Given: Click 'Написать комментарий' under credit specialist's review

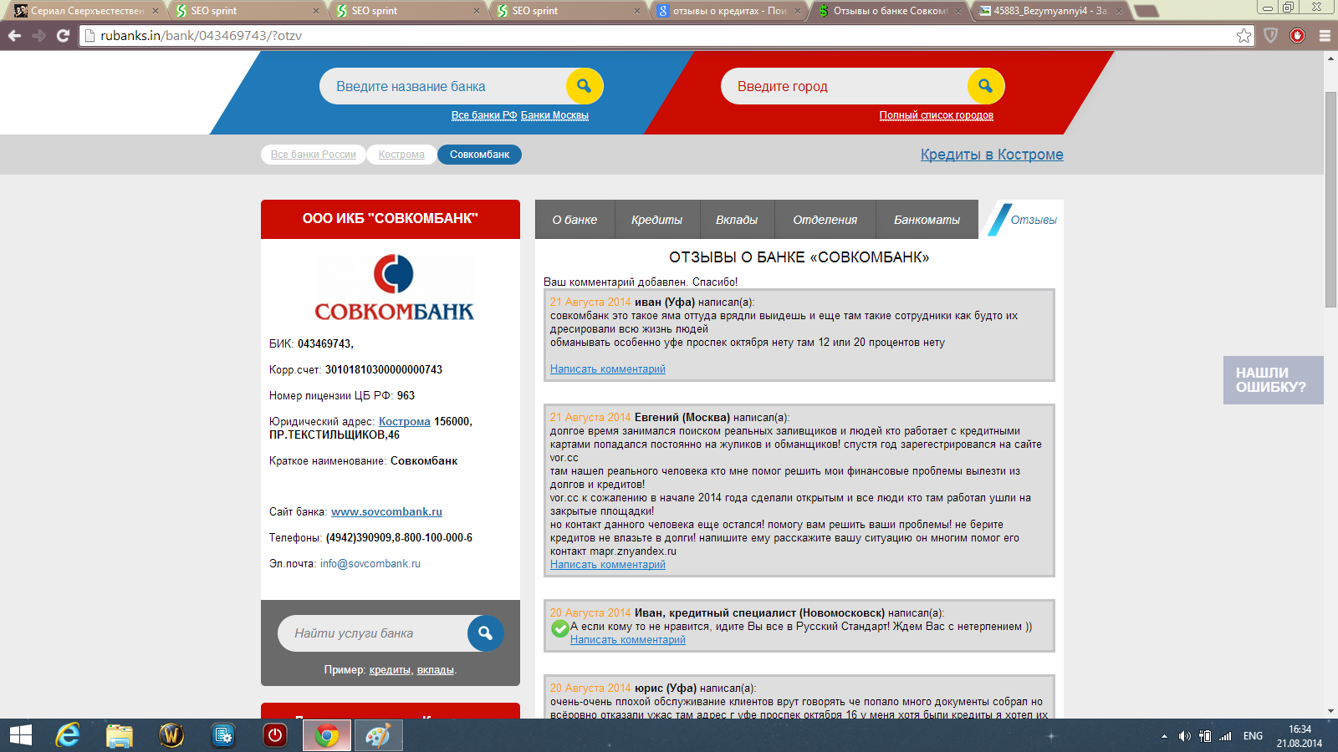Looking at the screenshot, I should click(628, 640).
